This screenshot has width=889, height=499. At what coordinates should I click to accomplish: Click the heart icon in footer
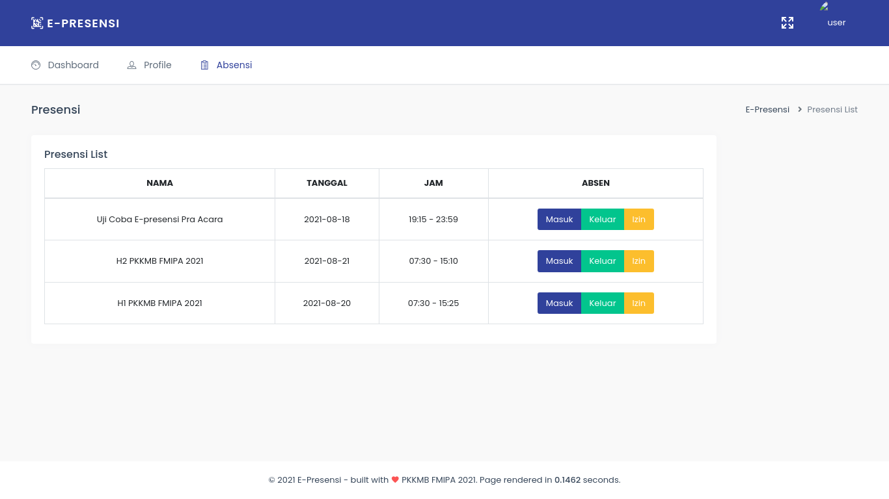coord(395,480)
